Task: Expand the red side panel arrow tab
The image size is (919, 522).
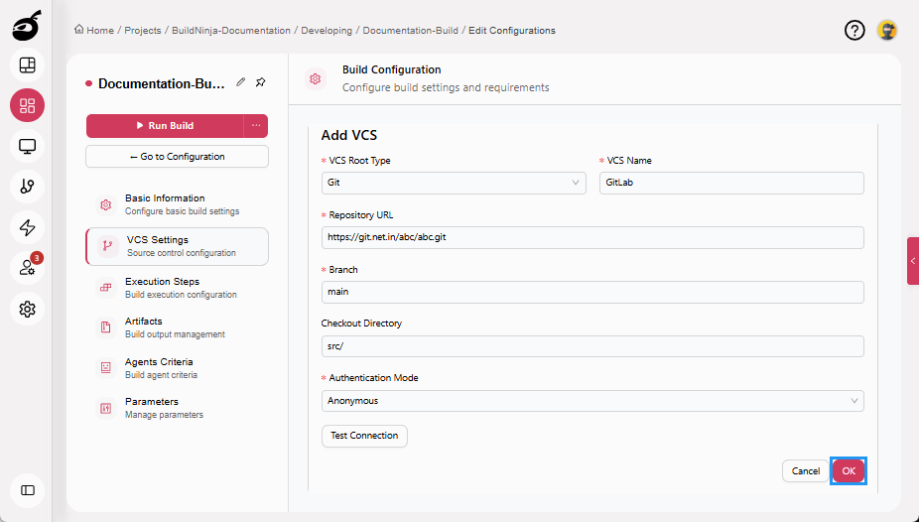Action: (x=913, y=261)
